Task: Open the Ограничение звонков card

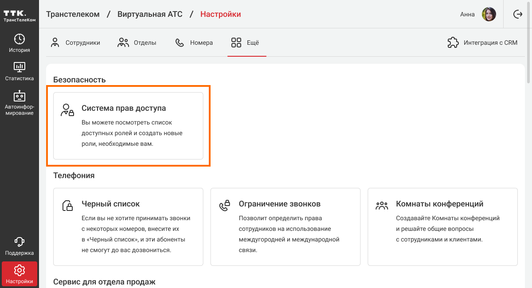Action: coord(285,226)
